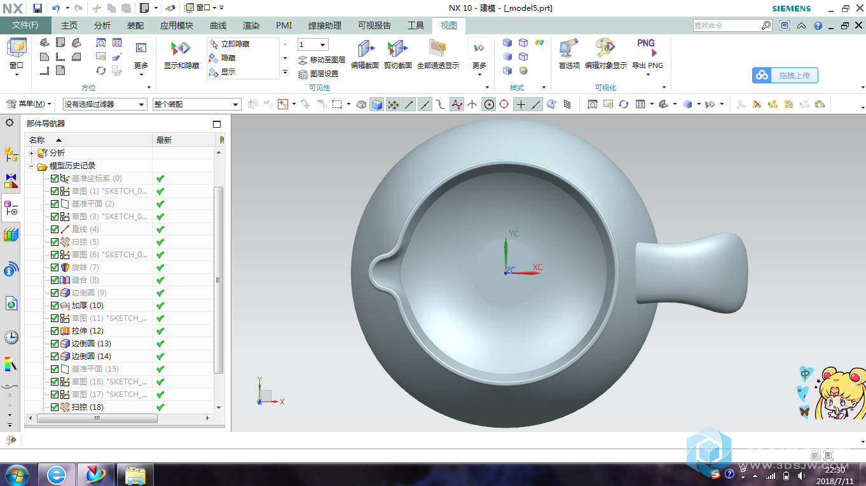The image size is (866, 486).
Task: Open the layer number dropdown showing 1
Action: click(x=313, y=44)
